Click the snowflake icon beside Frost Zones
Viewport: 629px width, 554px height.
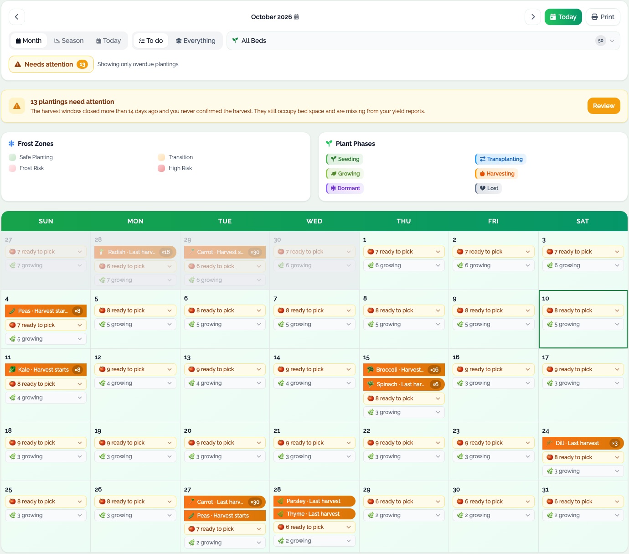(11, 144)
